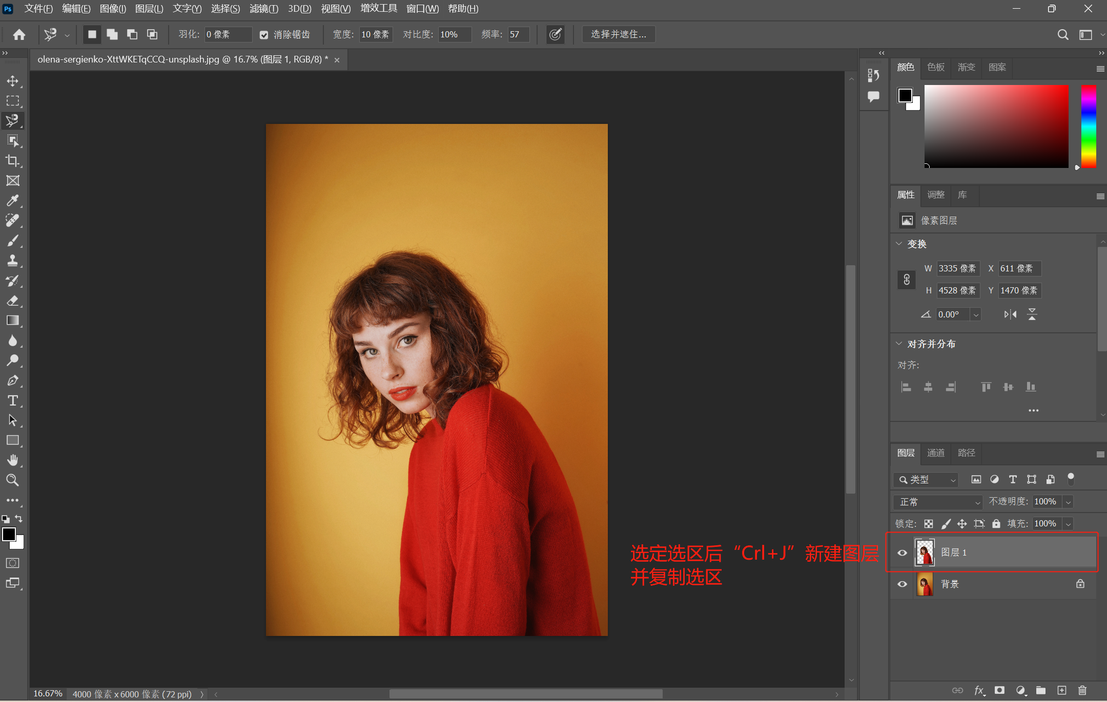The width and height of the screenshot is (1107, 702).
Task: Toggle lock image pixels brush icon
Action: coord(946,524)
